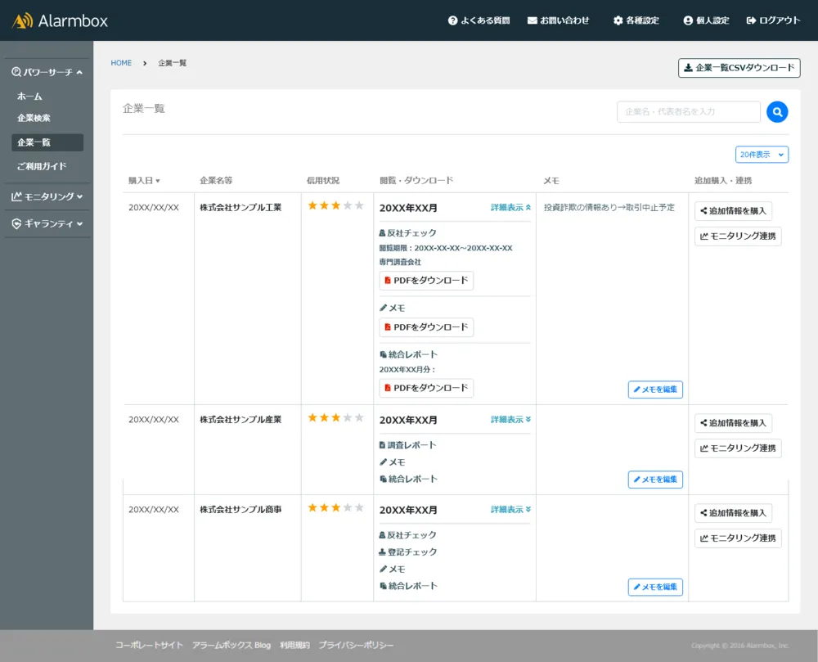Open アラームボックス Blog footer link
Image resolution: width=818 pixels, height=662 pixels.
[231, 646]
